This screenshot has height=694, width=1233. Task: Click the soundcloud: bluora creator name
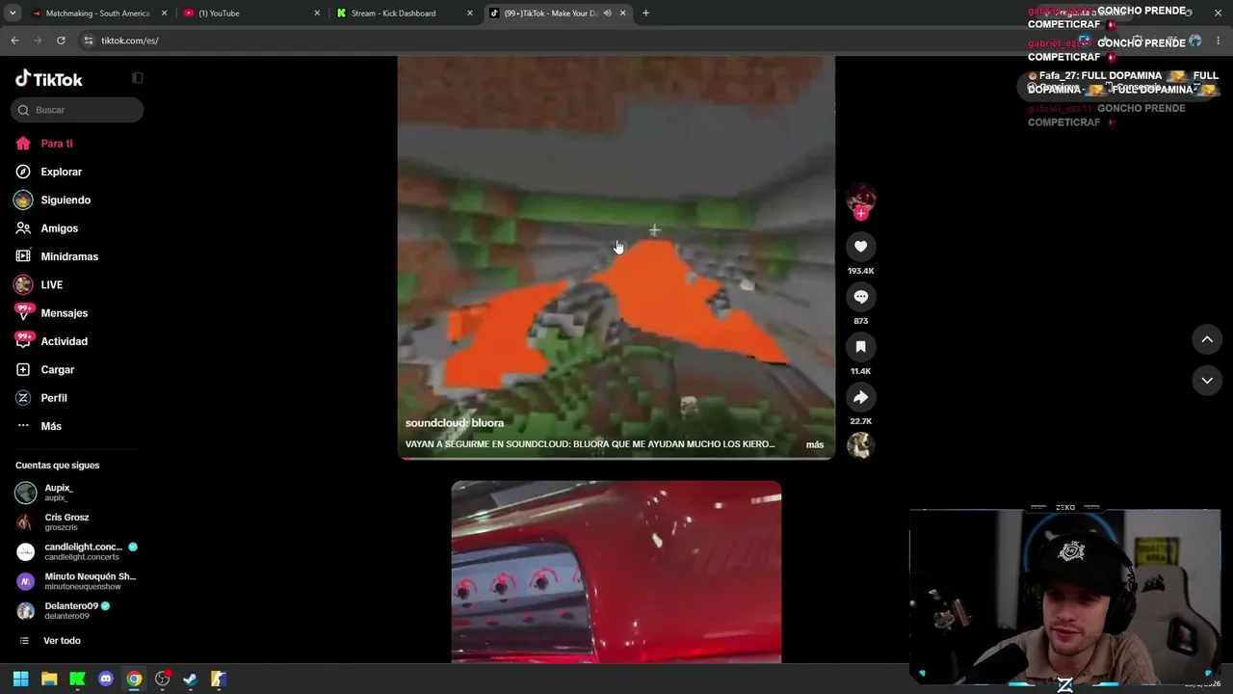(455, 423)
